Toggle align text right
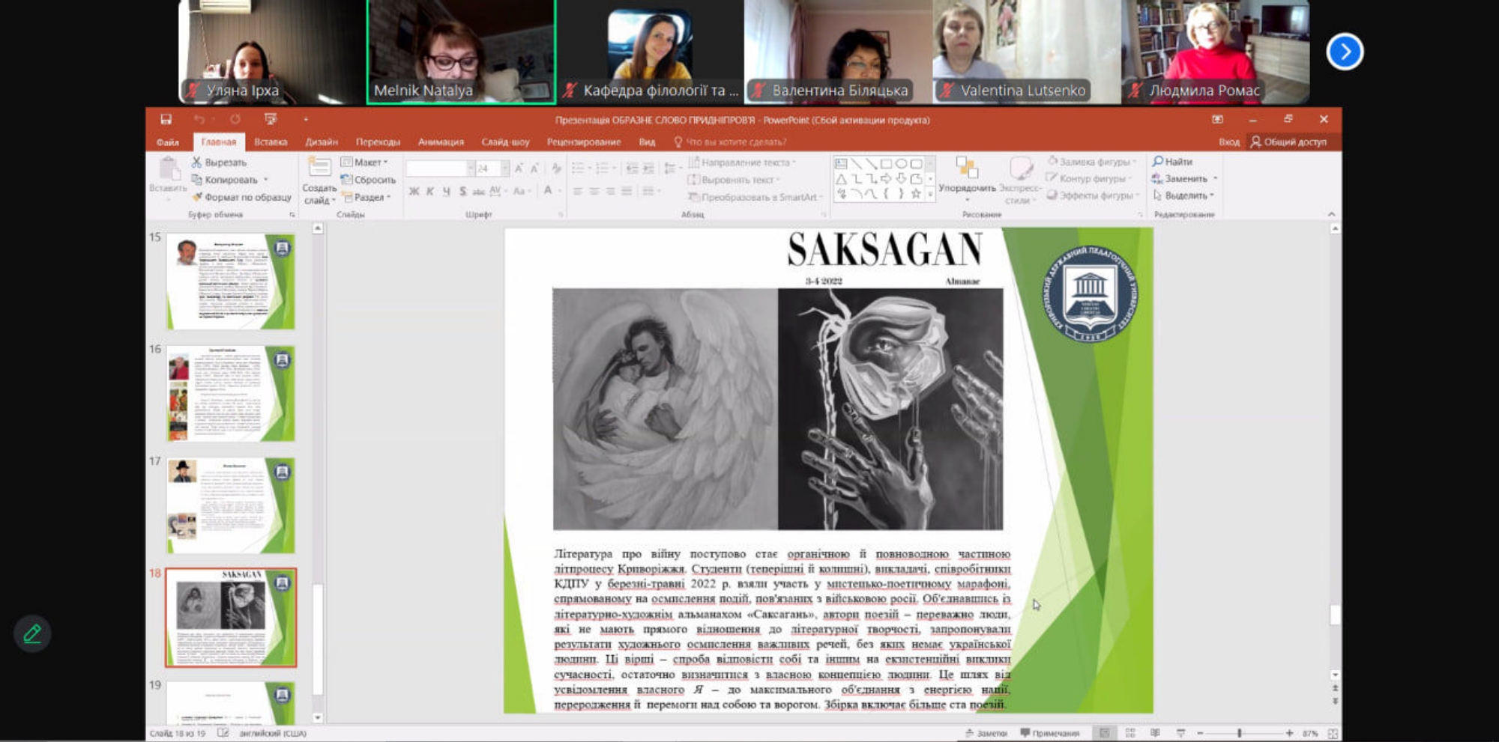 [611, 192]
